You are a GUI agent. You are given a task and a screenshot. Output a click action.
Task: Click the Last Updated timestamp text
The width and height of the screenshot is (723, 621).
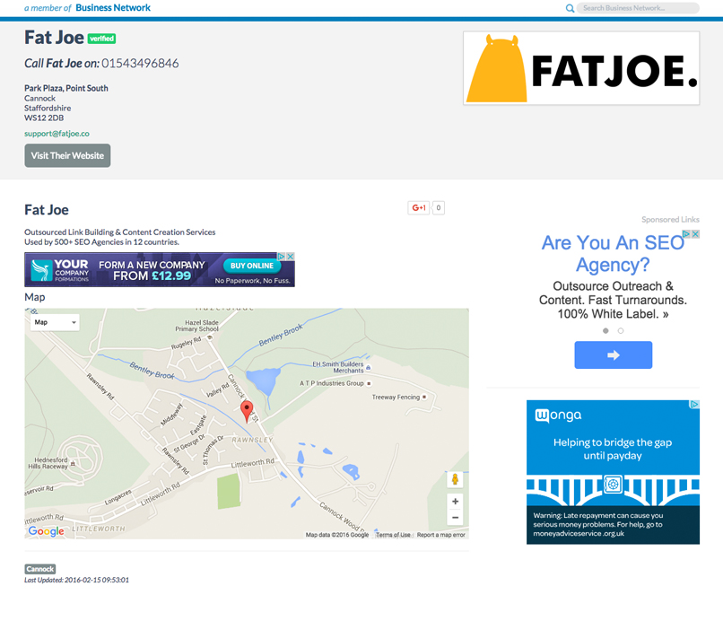pyautogui.click(x=76, y=580)
